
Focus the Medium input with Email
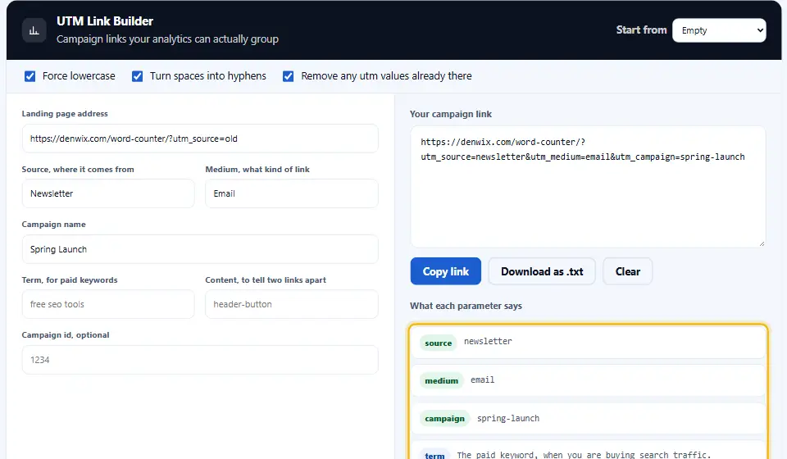292,193
